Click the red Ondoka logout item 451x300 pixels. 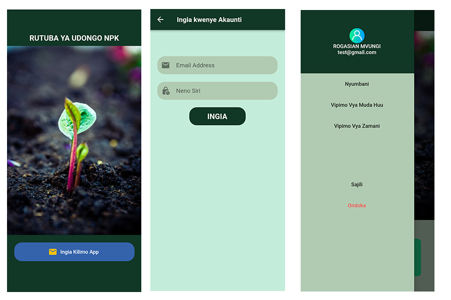pyautogui.click(x=357, y=205)
